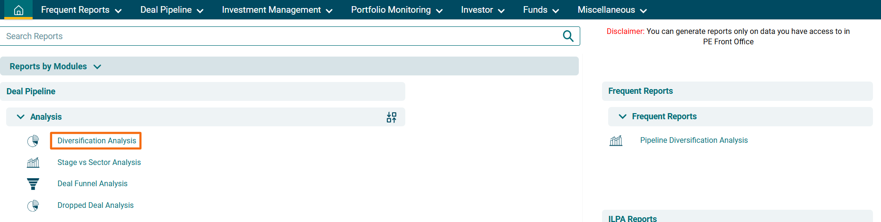Click the Home icon in navigation bar
The width and height of the screenshot is (881, 222).
pyautogui.click(x=18, y=10)
